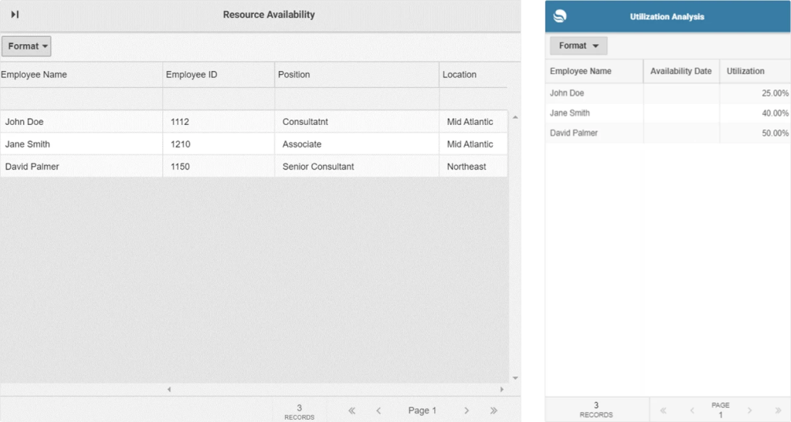The height and width of the screenshot is (422, 791).
Task: Open Format dropdown in Resource Availability
Action: click(x=28, y=46)
